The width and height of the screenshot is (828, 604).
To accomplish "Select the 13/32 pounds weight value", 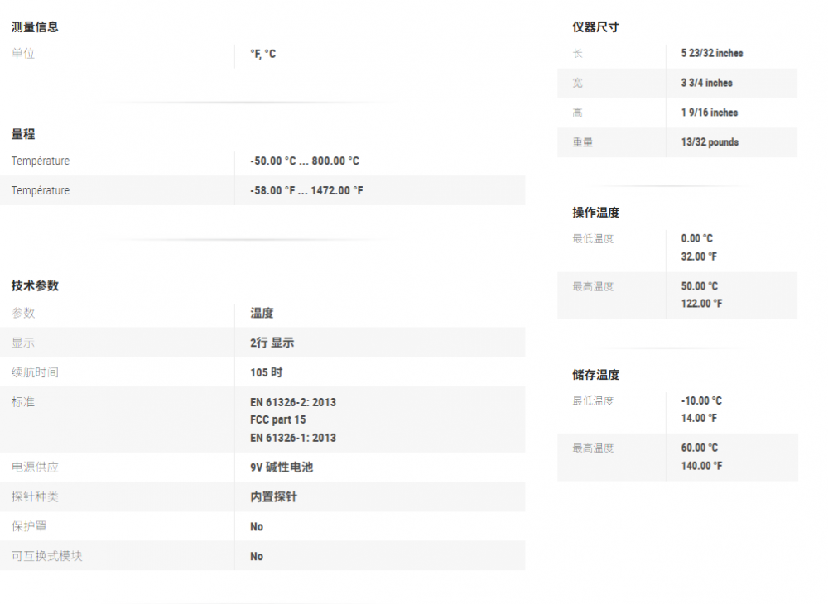I will pyautogui.click(x=710, y=142).
